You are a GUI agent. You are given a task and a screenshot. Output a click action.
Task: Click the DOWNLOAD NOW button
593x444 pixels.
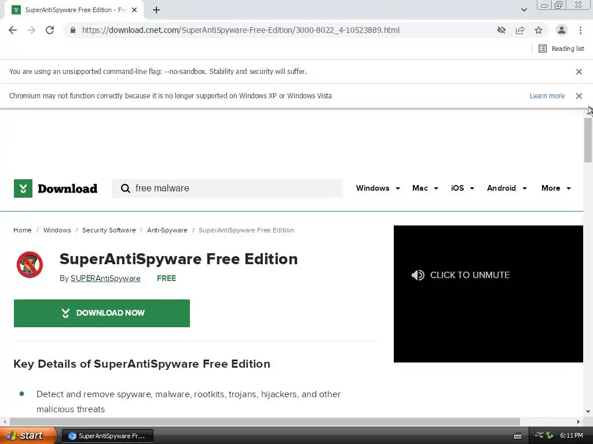tap(102, 313)
